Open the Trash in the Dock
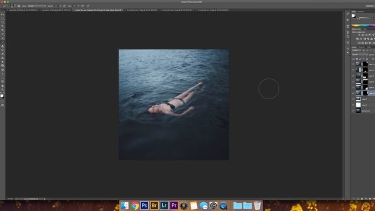Screen dimensions: 375x211 click(x=257, y=206)
